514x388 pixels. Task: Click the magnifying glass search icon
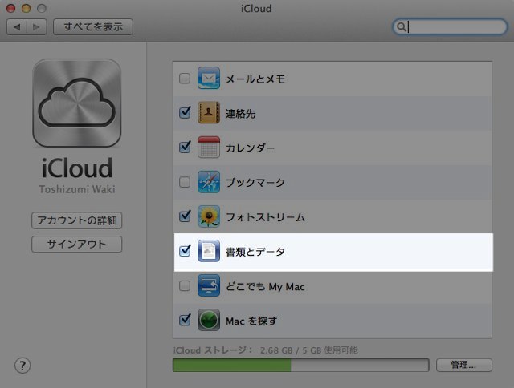click(401, 26)
